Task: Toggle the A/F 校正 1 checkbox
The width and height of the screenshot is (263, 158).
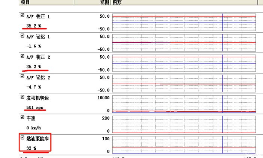Action: pyautogui.click(x=23, y=15)
